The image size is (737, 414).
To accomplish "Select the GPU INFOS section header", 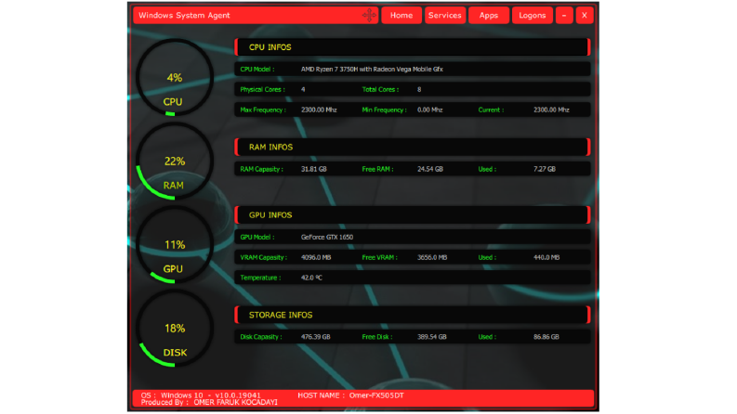I will coord(413,215).
